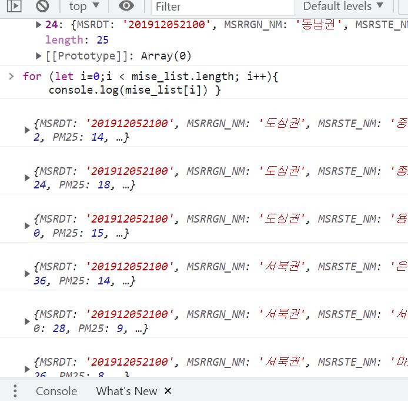The image size is (408, 401).
Task: Open the drawer three-dot menu
Action: (15, 391)
